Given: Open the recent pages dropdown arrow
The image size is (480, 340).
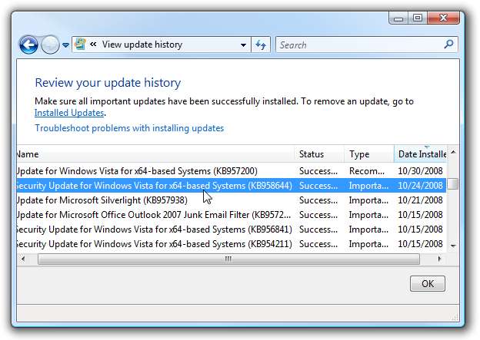Looking at the screenshot, I should coord(65,45).
